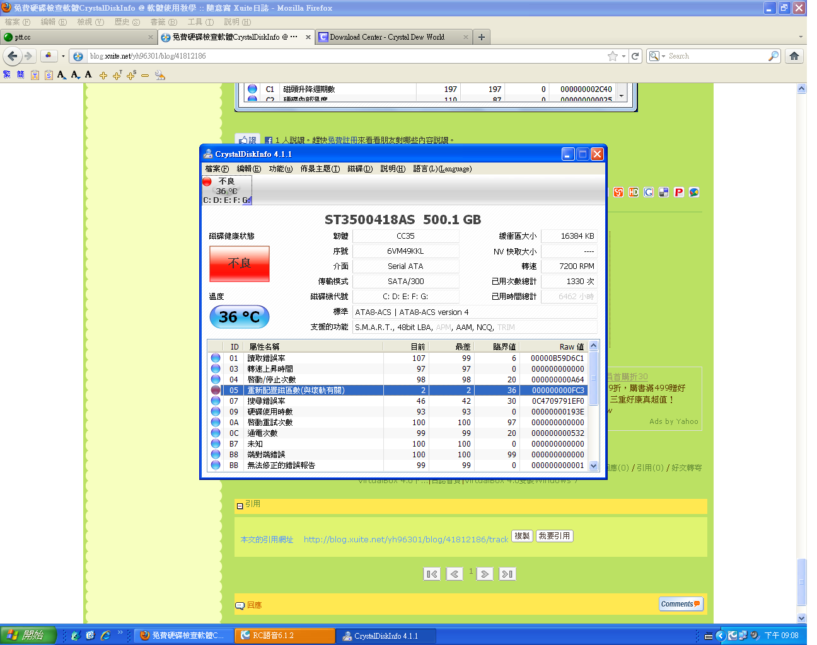Convert page to Traditional Chinese (繁)
Viewport: 817px width, 645px height.
coord(7,74)
